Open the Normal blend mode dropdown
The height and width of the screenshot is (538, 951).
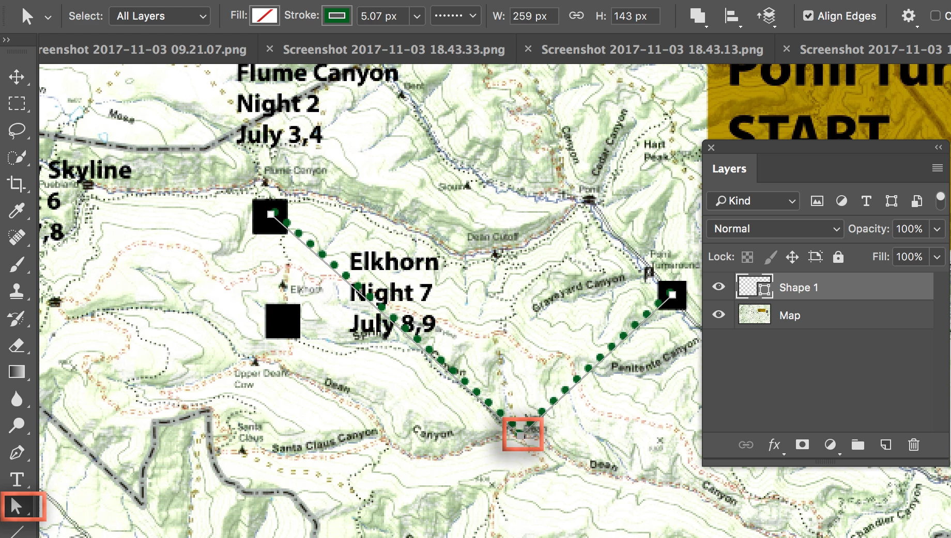775,229
